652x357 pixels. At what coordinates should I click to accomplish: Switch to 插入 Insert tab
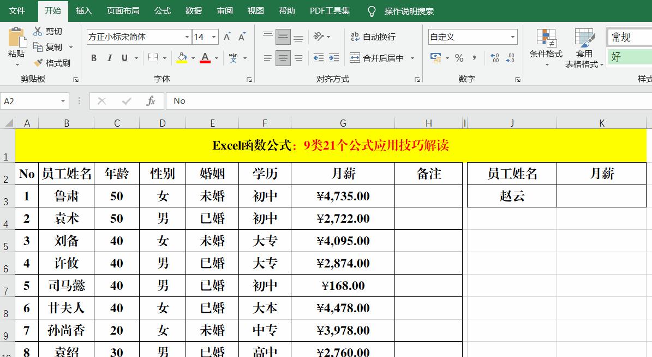[83, 11]
